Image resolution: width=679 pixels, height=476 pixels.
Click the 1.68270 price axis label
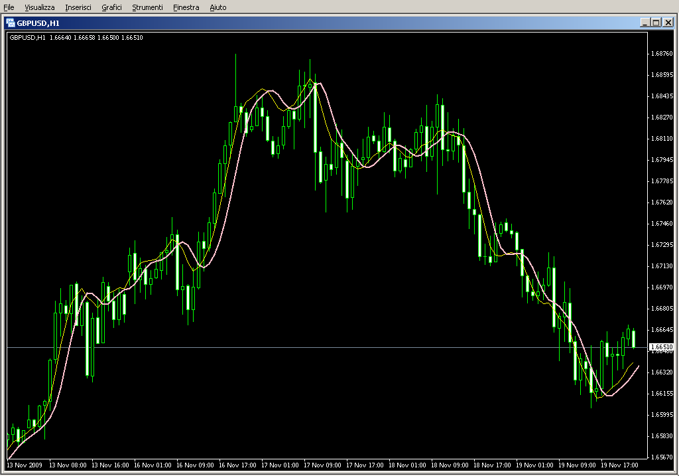662,118
